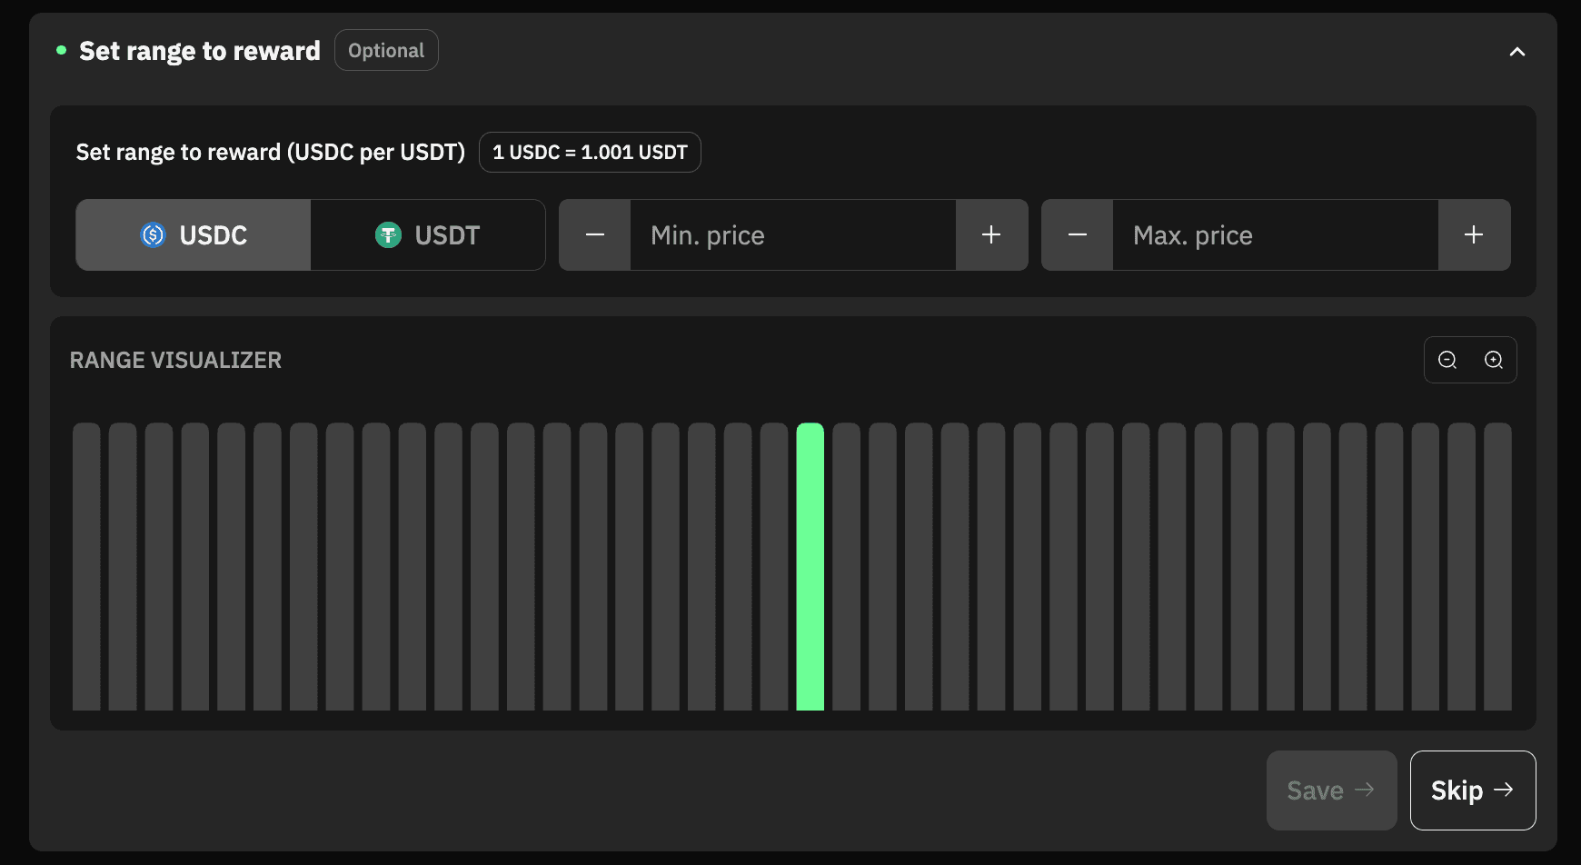This screenshot has width=1581, height=865.
Task: Click the green highlighted bar in visualizer
Action: [810, 566]
